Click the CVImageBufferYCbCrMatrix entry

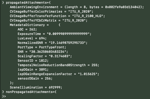point(49,20)
